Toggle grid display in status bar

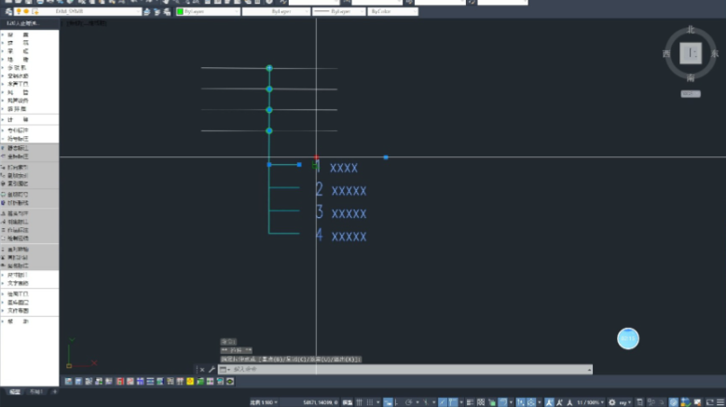(359, 402)
